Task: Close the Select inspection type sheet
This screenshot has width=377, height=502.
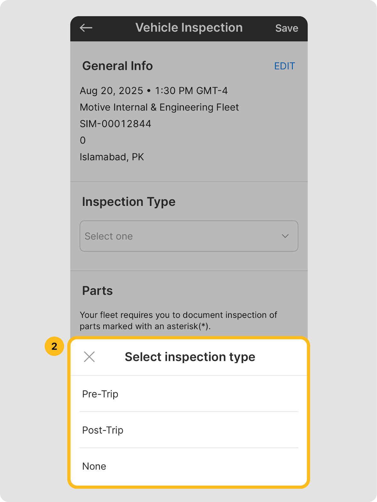Action: [x=89, y=357]
